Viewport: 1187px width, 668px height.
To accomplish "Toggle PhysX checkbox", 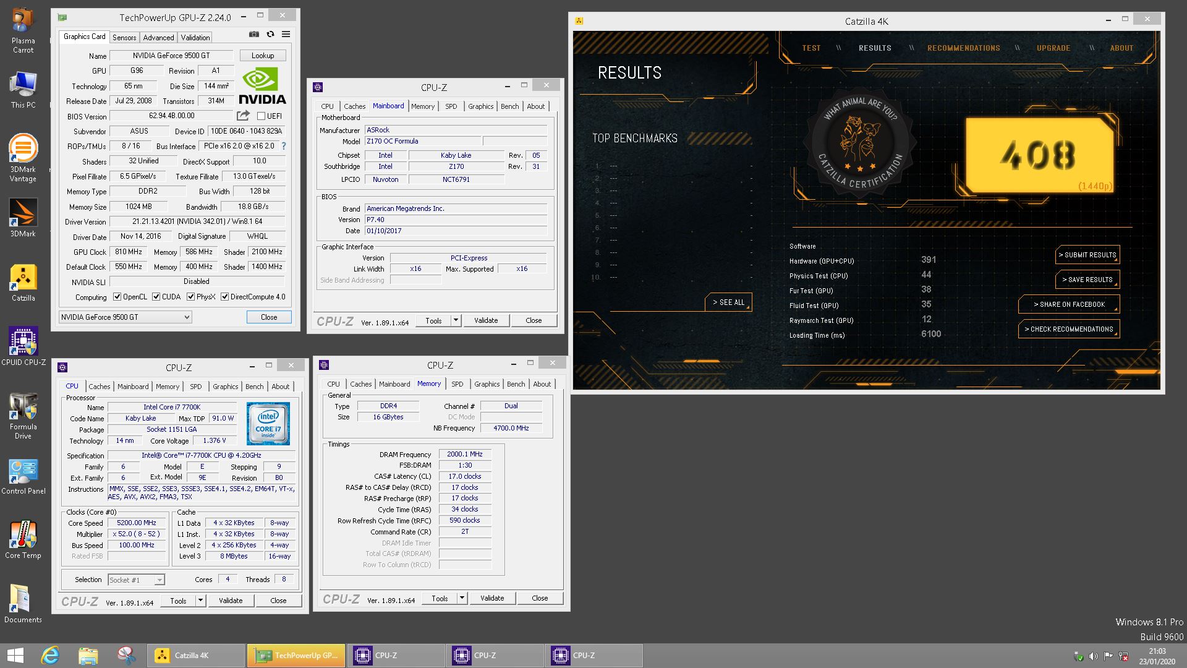I will click(190, 297).
